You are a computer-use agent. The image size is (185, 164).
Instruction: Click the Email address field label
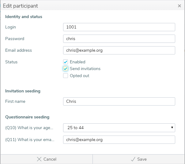18,50
